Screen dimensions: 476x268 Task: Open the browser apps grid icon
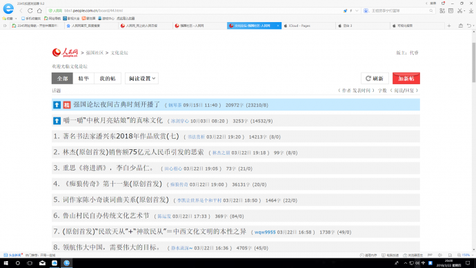442,10
